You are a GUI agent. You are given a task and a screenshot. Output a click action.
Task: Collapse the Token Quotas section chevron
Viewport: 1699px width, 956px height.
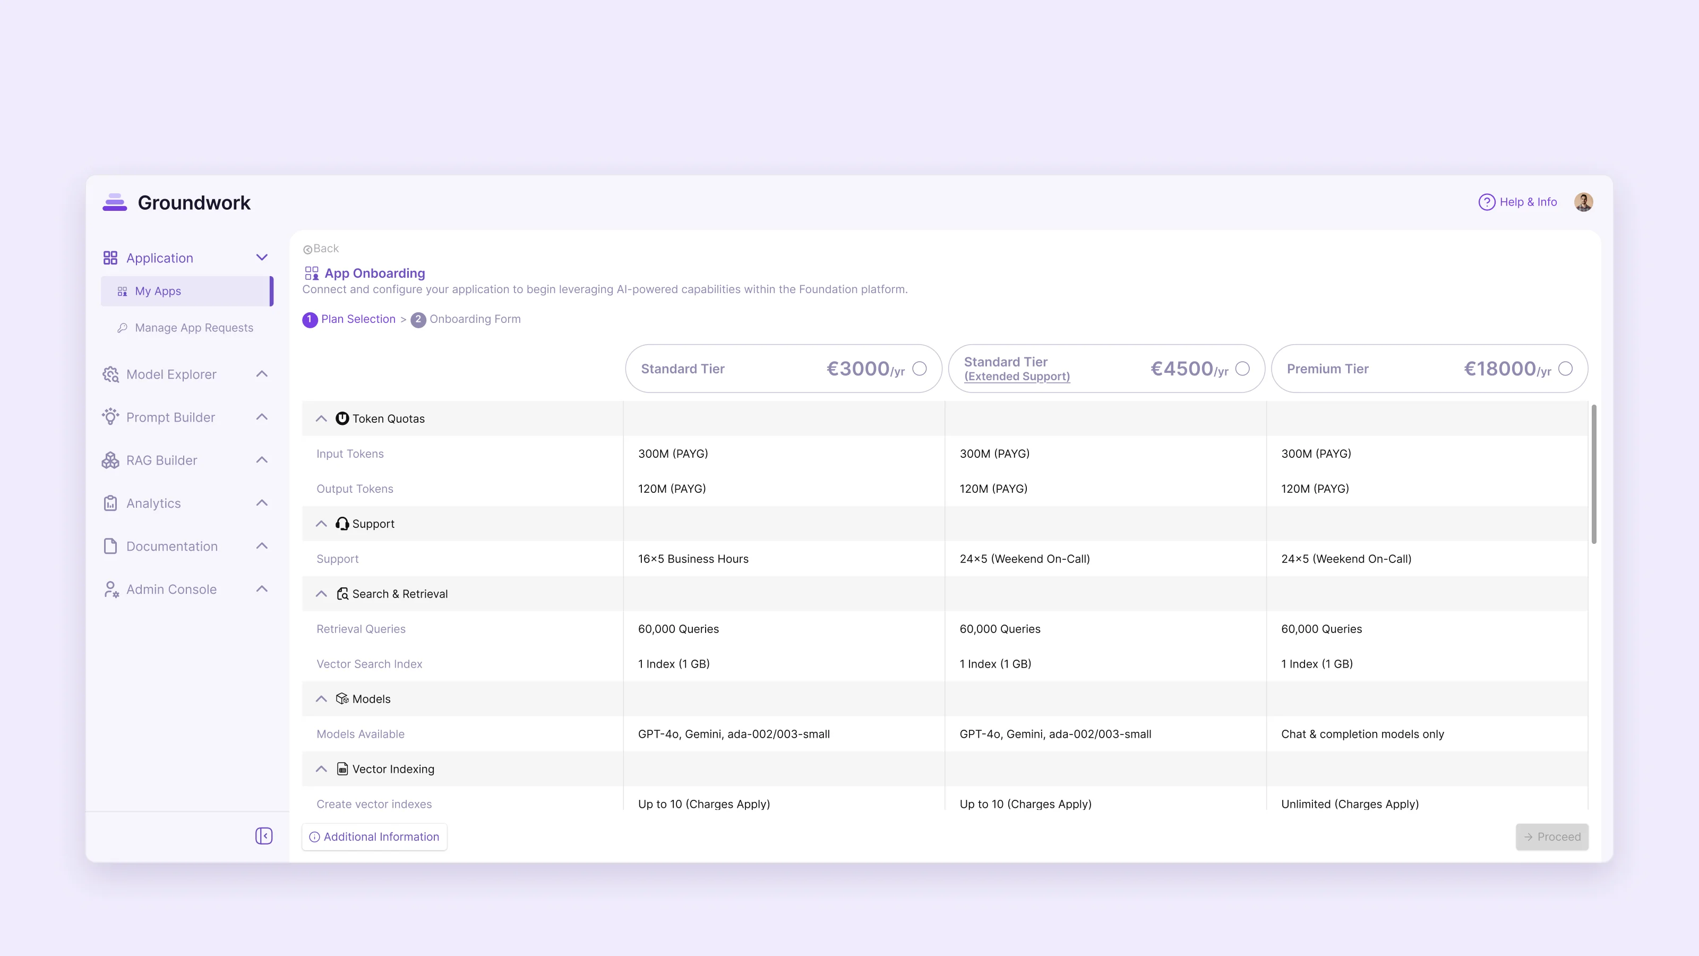pyautogui.click(x=321, y=419)
